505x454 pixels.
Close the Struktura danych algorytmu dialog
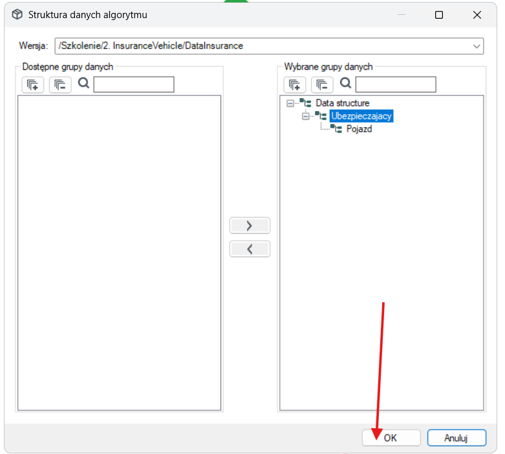point(477,15)
